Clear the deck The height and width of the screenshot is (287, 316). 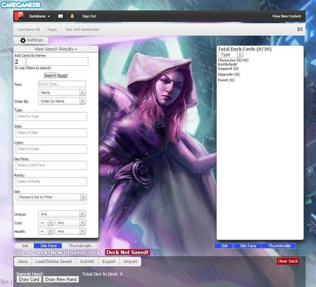pyautogui.click(x=288, y=261)
